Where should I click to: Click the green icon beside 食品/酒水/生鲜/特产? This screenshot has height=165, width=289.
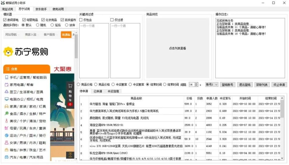pyautogui.click(x=7, y=113)
